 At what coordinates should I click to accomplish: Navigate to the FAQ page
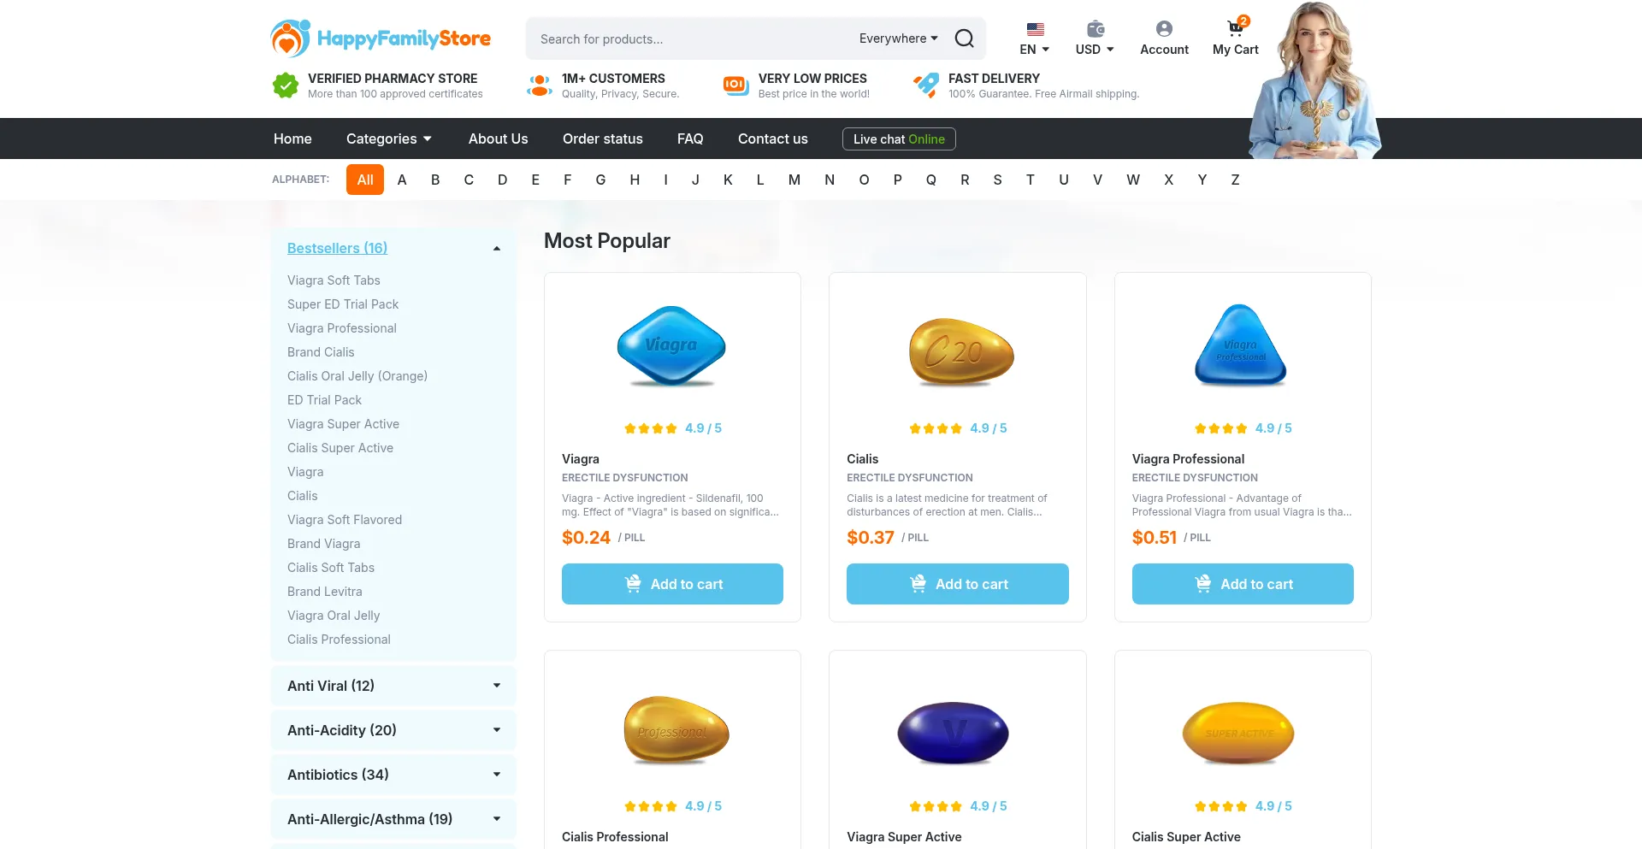[x=690, y=139]
